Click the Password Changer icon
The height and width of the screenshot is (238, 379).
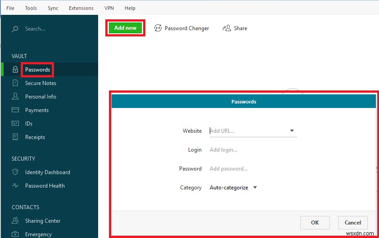pos(158,28)
